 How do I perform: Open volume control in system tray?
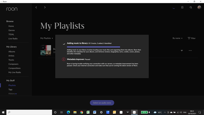[x=181, y=112]
